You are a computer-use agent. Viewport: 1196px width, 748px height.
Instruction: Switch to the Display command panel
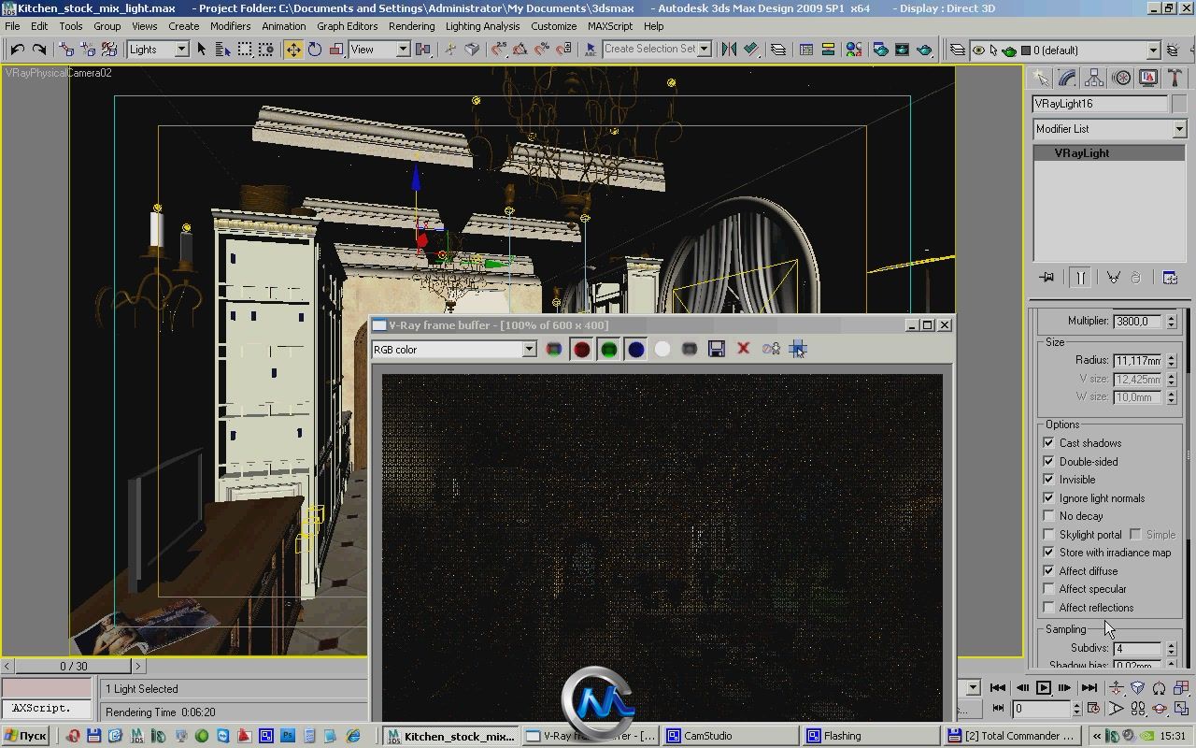point(1148,79)
